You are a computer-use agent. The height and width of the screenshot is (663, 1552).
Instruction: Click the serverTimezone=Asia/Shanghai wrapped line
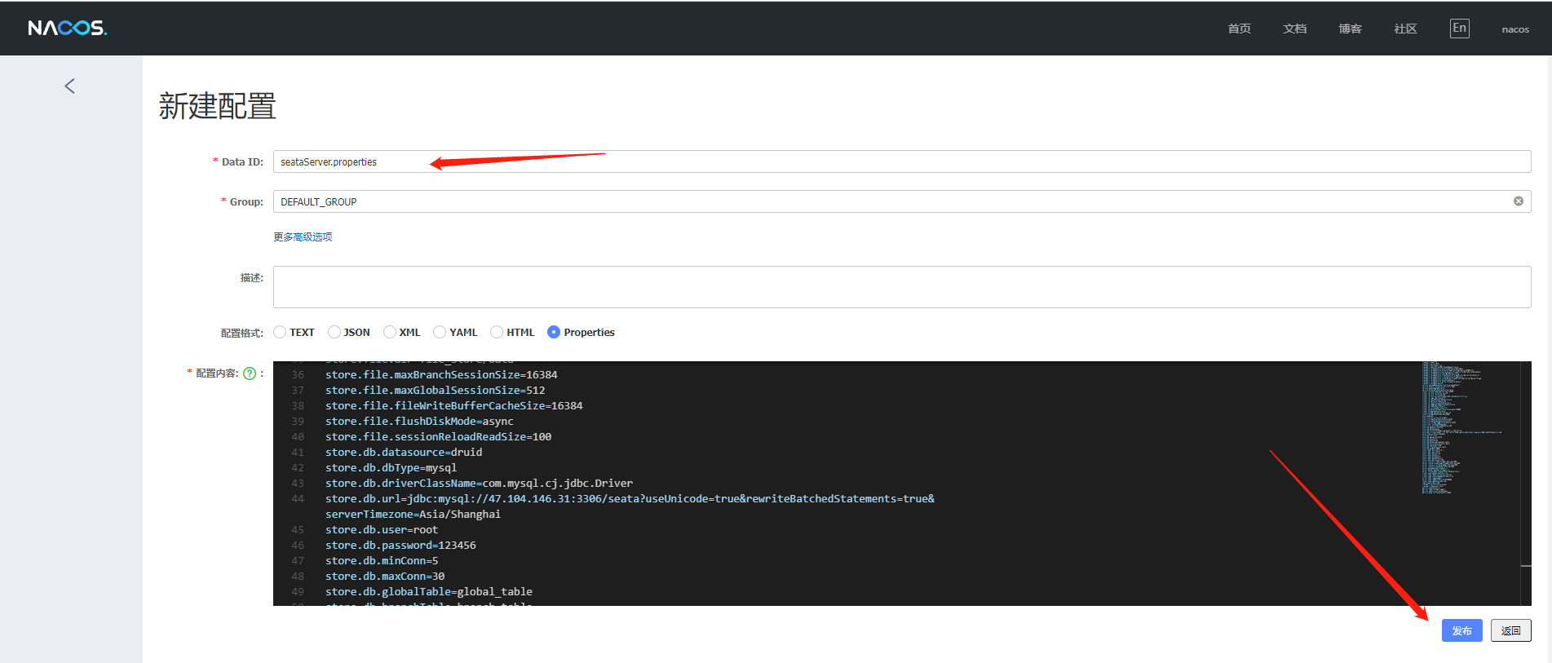[x=413, y=515]
